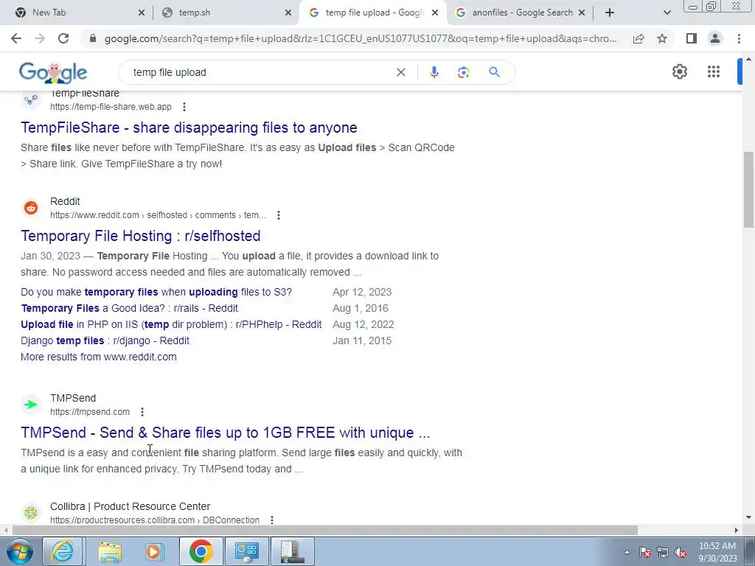The height and width of the screenshot is (566, 755).
Task: Click More results from www.reddit.com
Action: tap(99, 357)
